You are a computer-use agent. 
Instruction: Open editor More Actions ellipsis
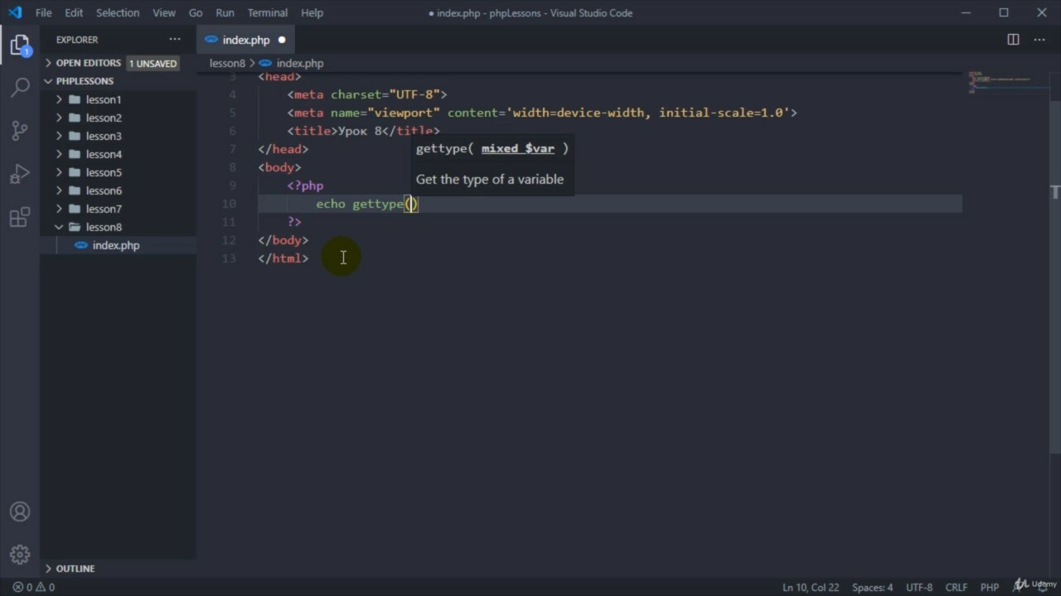1039,40
